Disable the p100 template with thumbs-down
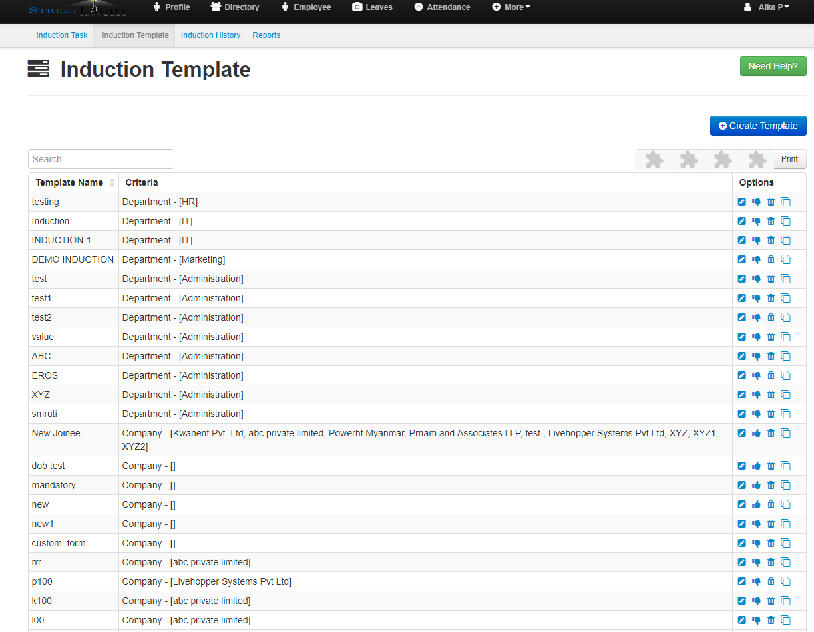 coord(756,581)
